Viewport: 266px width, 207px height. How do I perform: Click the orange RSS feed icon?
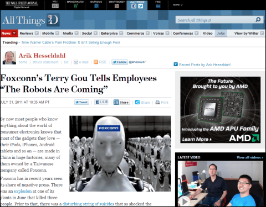(x=96, y=62)
